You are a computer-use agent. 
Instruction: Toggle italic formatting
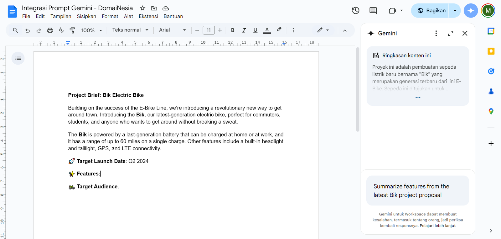pyautogui.click(x=244, y=30)
